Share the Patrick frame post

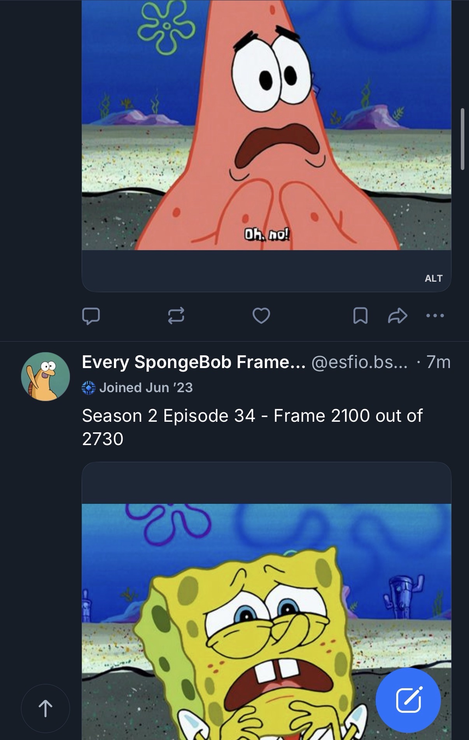click(x=397, y=316)
